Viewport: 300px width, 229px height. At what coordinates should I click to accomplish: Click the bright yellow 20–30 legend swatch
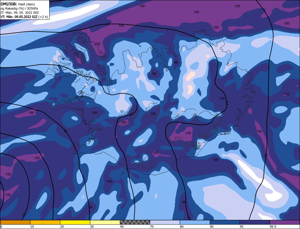pos(75,222)
